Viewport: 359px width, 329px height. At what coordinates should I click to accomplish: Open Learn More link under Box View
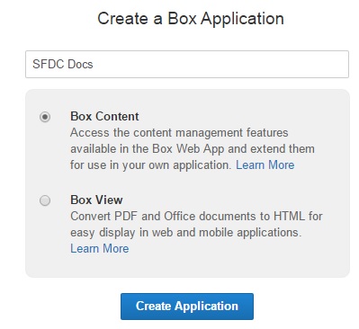[100, 248]
